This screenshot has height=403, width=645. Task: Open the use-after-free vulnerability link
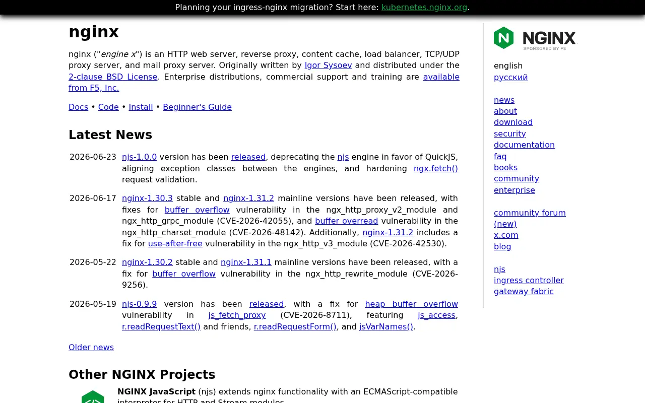(x=175, y=244)
